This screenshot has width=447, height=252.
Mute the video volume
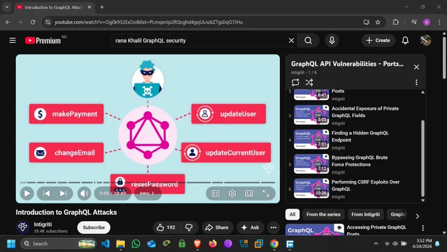[84, 193]
